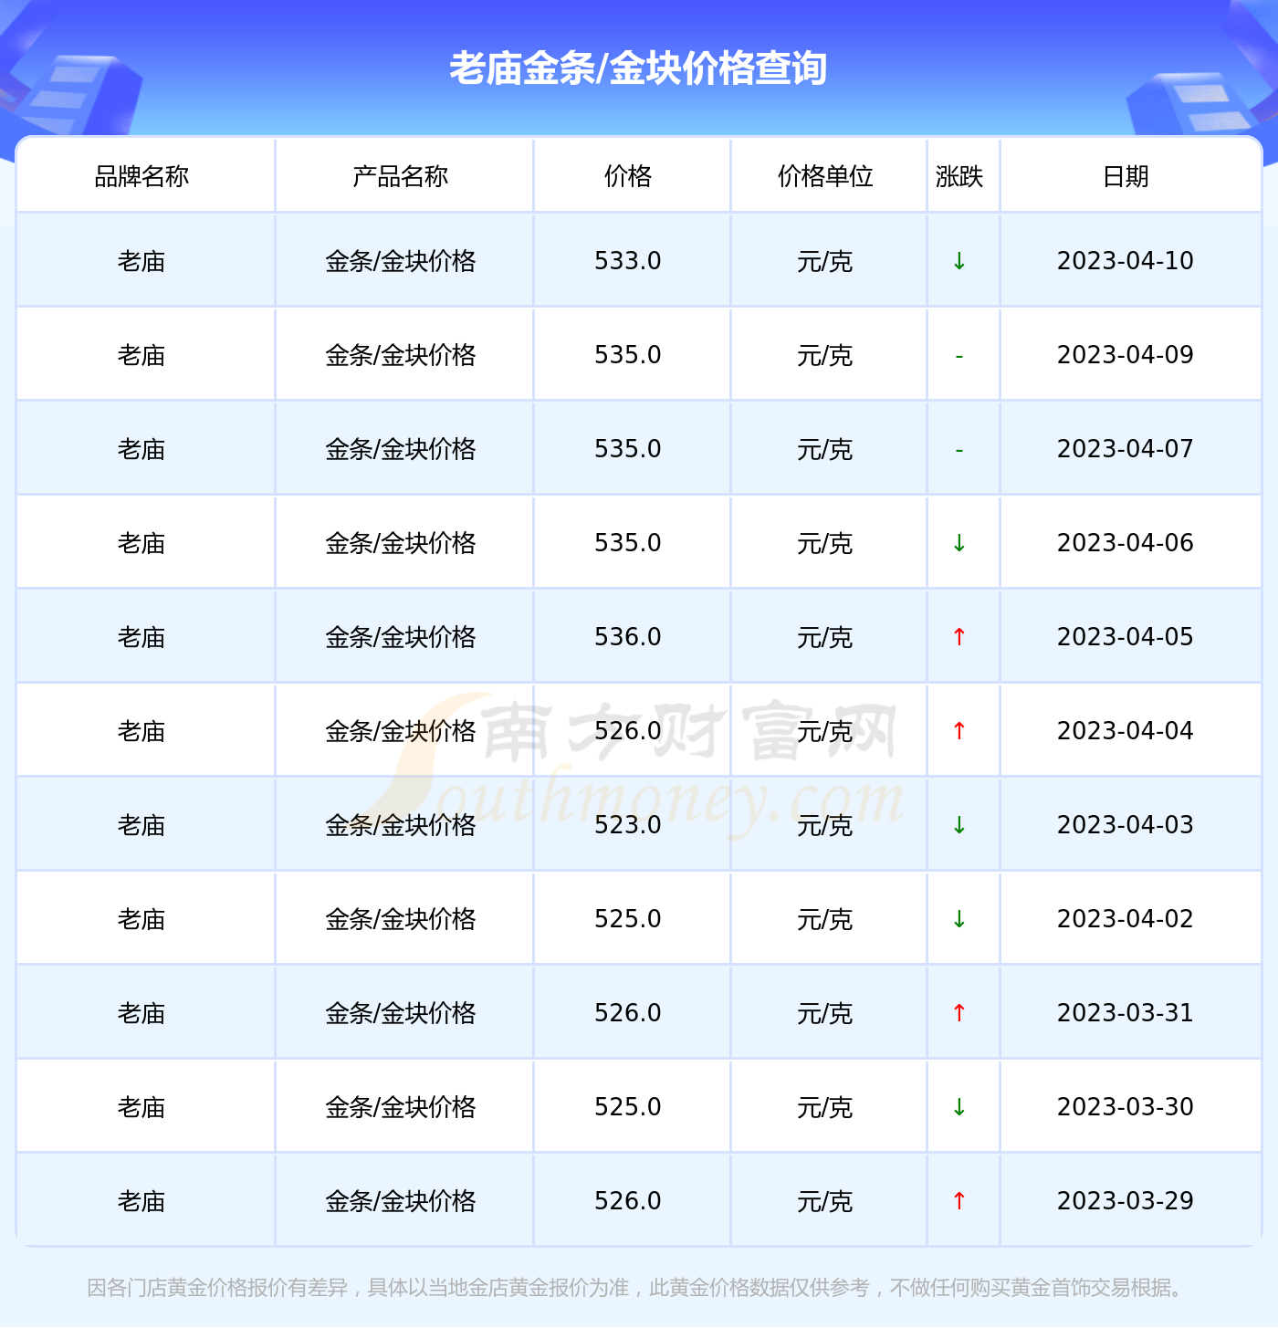Click 金条/金块价格 in the 2023-04-02 row
1278x1328 pixels.
click(x=401, y=920)
